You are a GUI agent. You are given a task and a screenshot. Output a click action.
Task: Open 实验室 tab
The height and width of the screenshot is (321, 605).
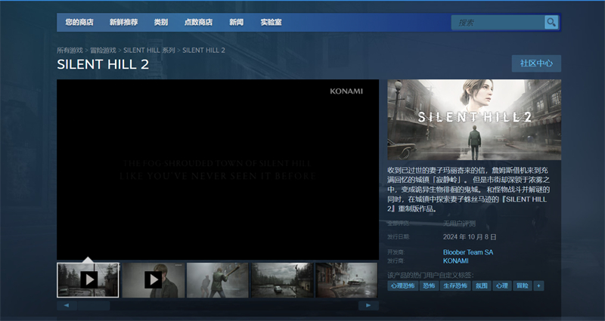[x=271, y=23]
